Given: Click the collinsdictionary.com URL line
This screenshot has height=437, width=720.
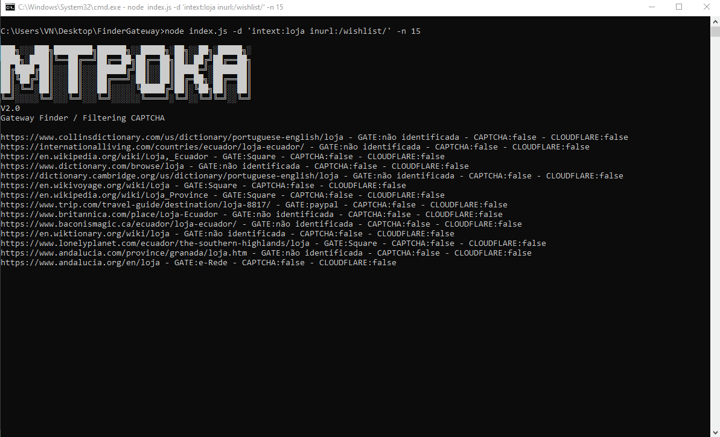Looking at the screenshot, I should pos(314,137).
